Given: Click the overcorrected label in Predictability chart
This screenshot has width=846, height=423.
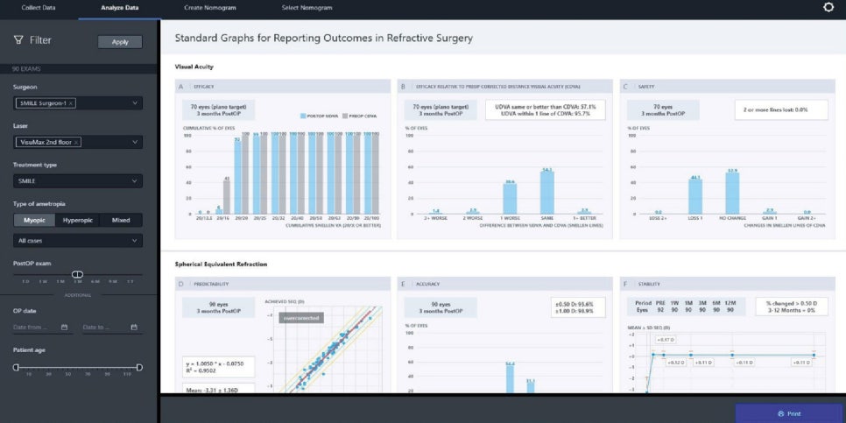Looking at the screenshot, I should (x=301, y=318).
